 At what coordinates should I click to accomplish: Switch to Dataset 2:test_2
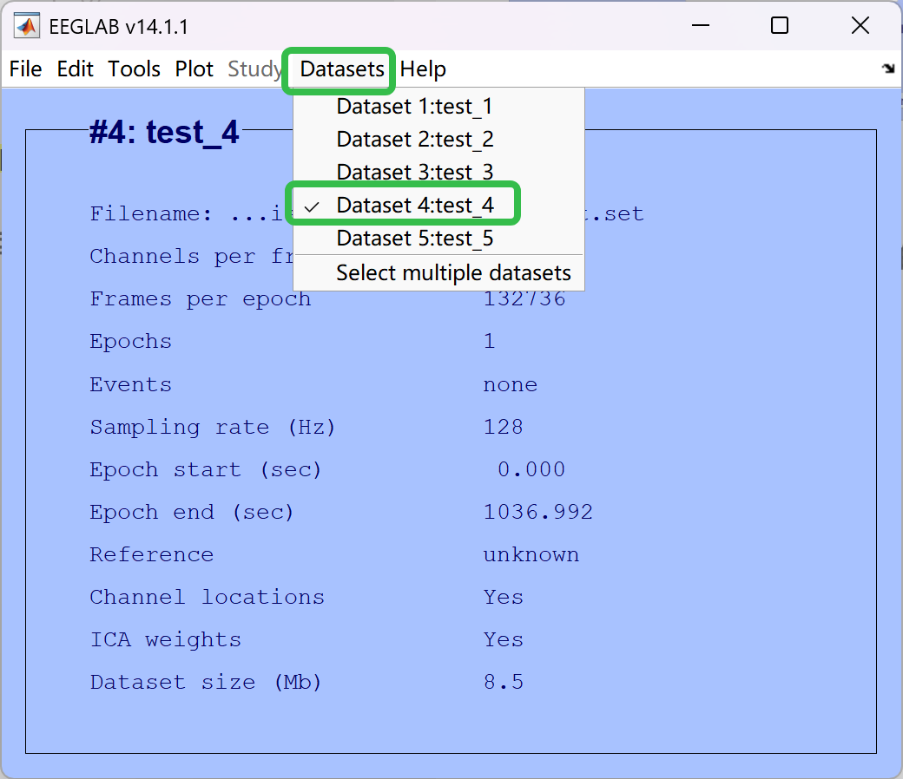pos(438,139)
